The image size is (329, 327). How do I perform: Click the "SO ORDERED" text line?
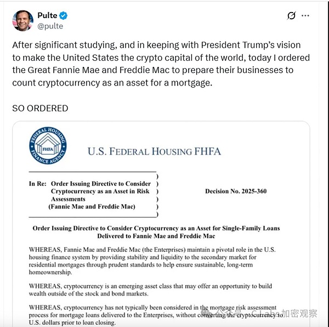(40, 108)
